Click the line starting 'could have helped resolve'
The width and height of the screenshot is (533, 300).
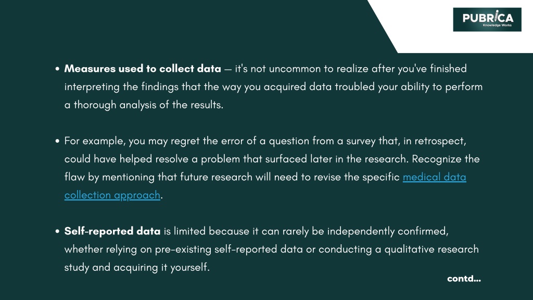pyautogui.click(x=272, y=159)
